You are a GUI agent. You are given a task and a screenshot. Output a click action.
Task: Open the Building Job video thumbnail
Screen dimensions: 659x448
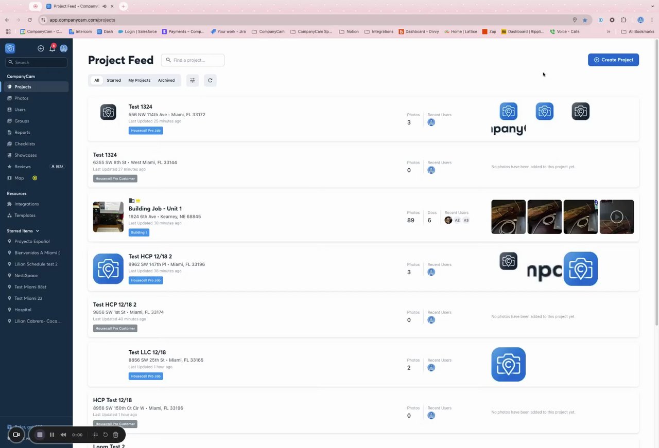click(617, 217)
